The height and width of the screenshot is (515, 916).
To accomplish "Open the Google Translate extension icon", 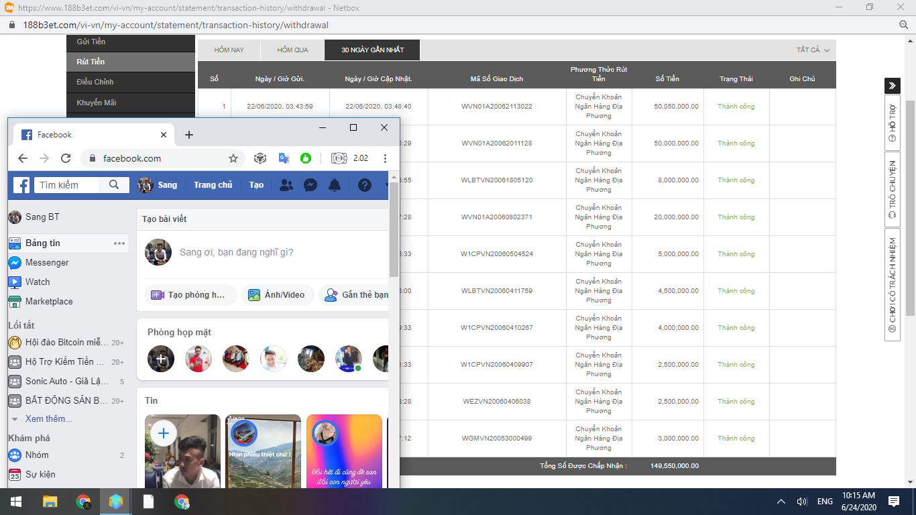I will click(284, 158).
